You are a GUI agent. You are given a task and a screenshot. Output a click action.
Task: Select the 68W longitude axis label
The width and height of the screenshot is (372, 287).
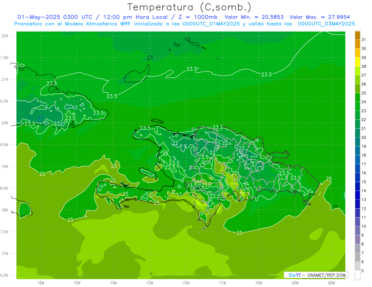[331, 283]
